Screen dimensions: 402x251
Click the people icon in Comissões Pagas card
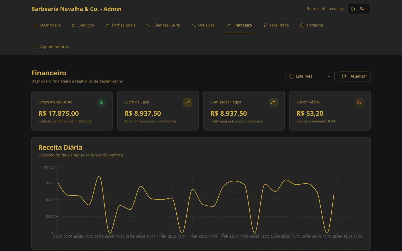[273, 102]
